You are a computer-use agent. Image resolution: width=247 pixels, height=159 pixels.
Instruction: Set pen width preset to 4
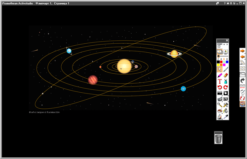point(221,59)
